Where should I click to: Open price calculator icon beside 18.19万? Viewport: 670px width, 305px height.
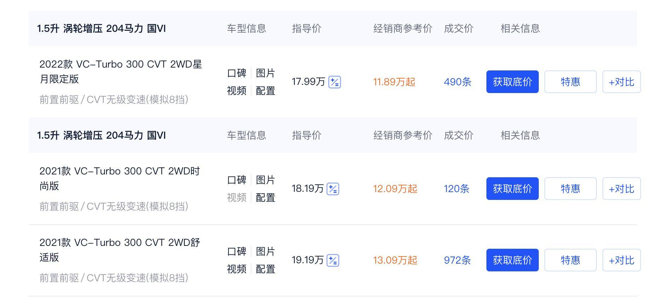point(333,189)
